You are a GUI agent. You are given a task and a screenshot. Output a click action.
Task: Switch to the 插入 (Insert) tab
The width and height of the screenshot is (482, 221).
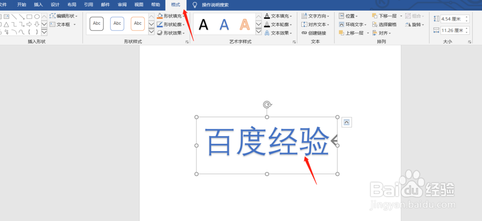(x=39, y=5)
